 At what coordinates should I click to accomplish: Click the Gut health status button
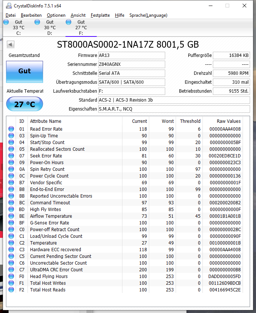coord(25,72)
